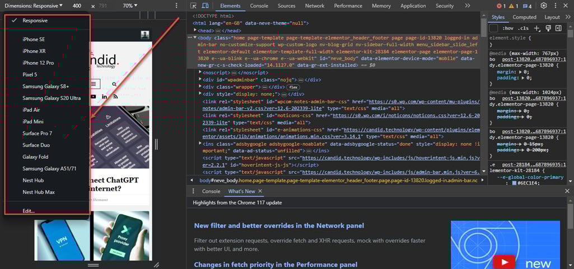Activate the inspect element picker icon

pyautogui.click(x=194, y=6)
